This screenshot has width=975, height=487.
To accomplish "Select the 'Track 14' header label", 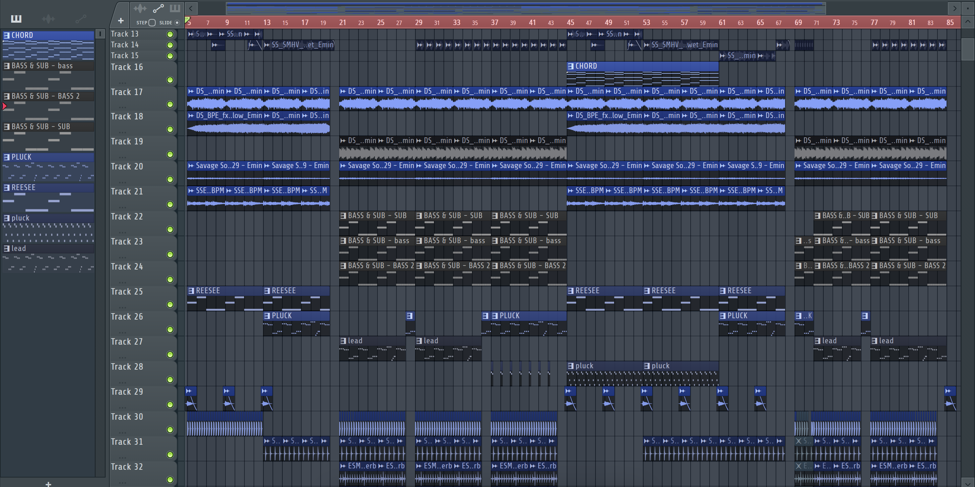I will coord(125,45).
